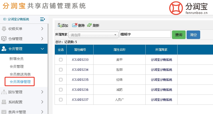Select the checkbox for row JCSJ003237
Viewport: 213px width, 114px height.
coord(61,100)
